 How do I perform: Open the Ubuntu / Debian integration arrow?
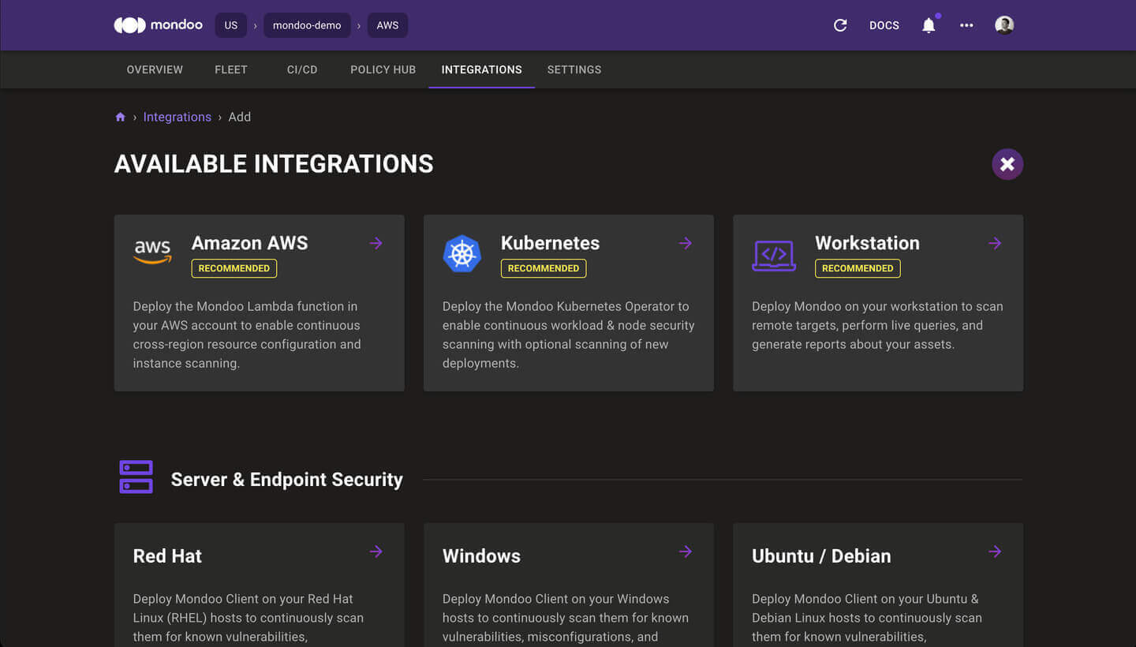995,552
